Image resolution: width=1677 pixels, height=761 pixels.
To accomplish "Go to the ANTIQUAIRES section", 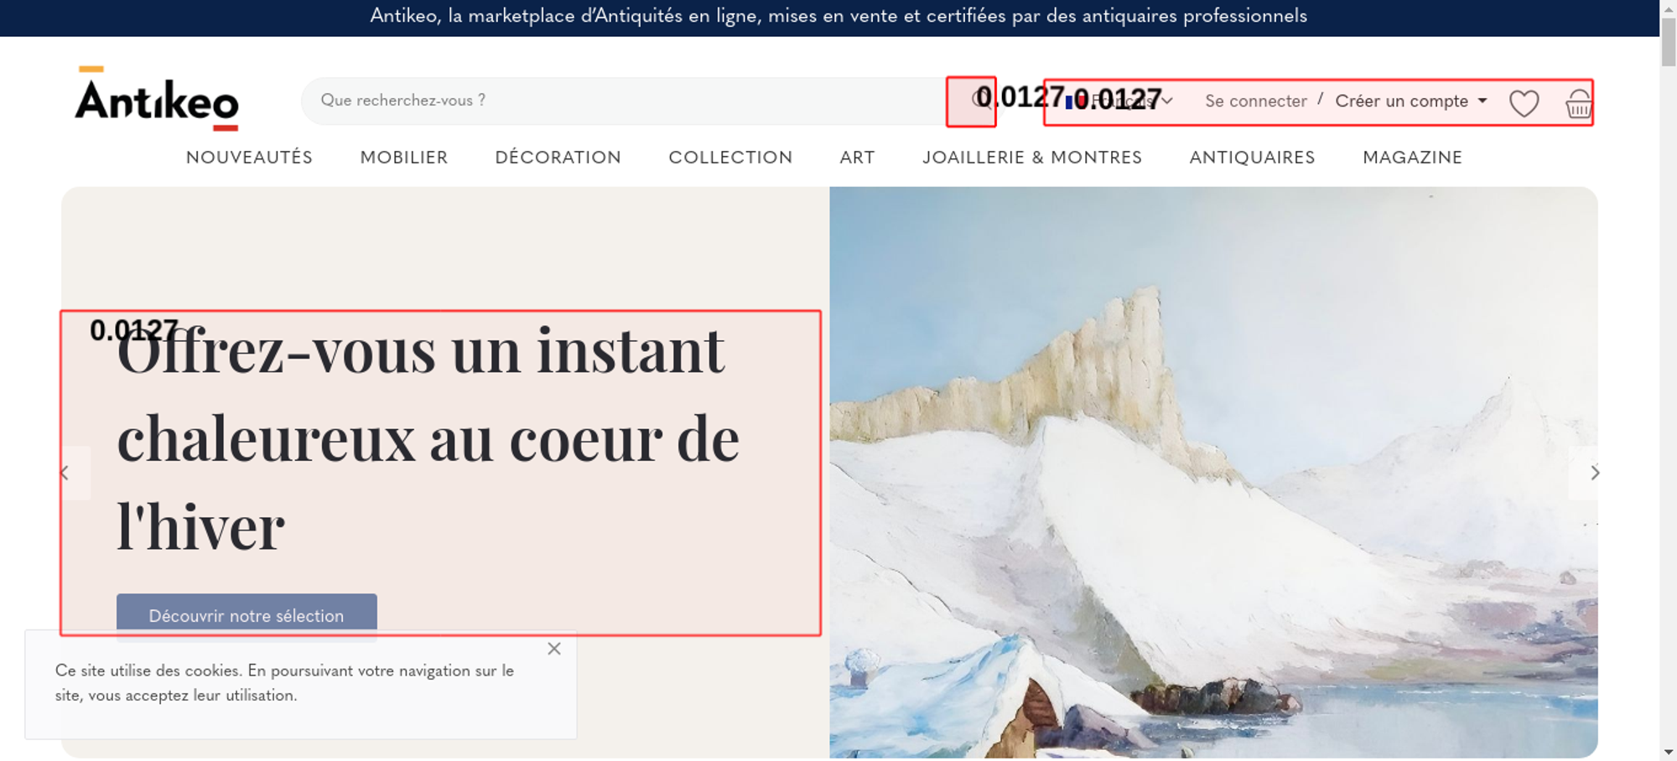I will 1253,158.
